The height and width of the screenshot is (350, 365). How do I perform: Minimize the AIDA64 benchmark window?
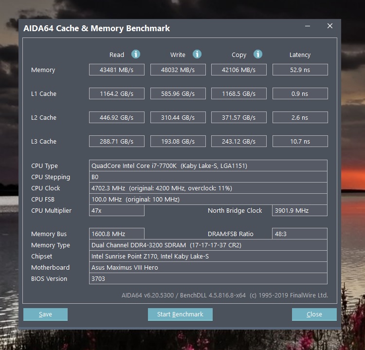(308, 26)
